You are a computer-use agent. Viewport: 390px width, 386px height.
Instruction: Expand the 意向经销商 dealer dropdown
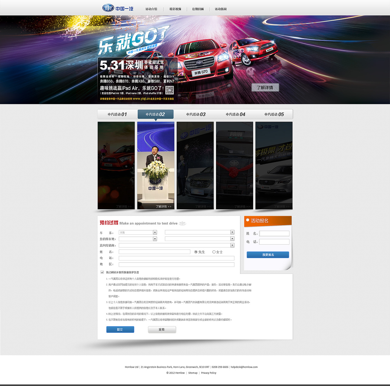point(232,245)
